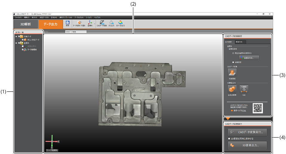286x154 pixels.
Task: Toggle the ワーク座標系 checkbox in the tree
Action: click(x=22, y=49)
